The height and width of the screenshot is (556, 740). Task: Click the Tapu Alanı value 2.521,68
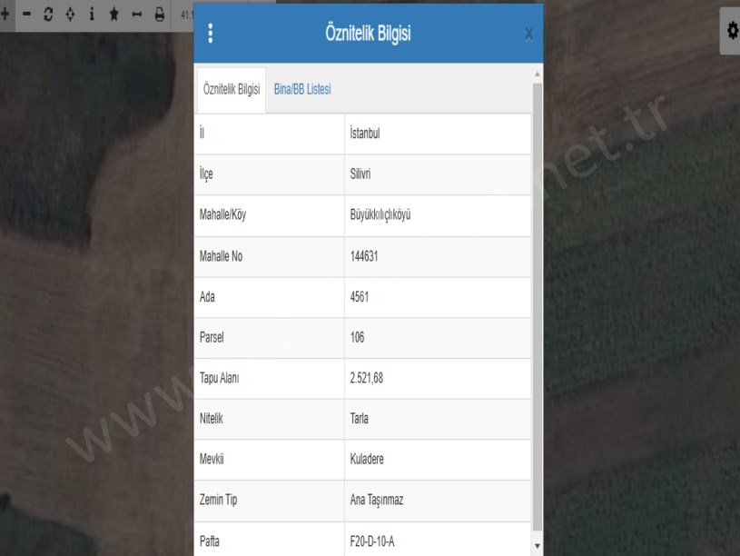pyautogui.click(x=366, y=379)
